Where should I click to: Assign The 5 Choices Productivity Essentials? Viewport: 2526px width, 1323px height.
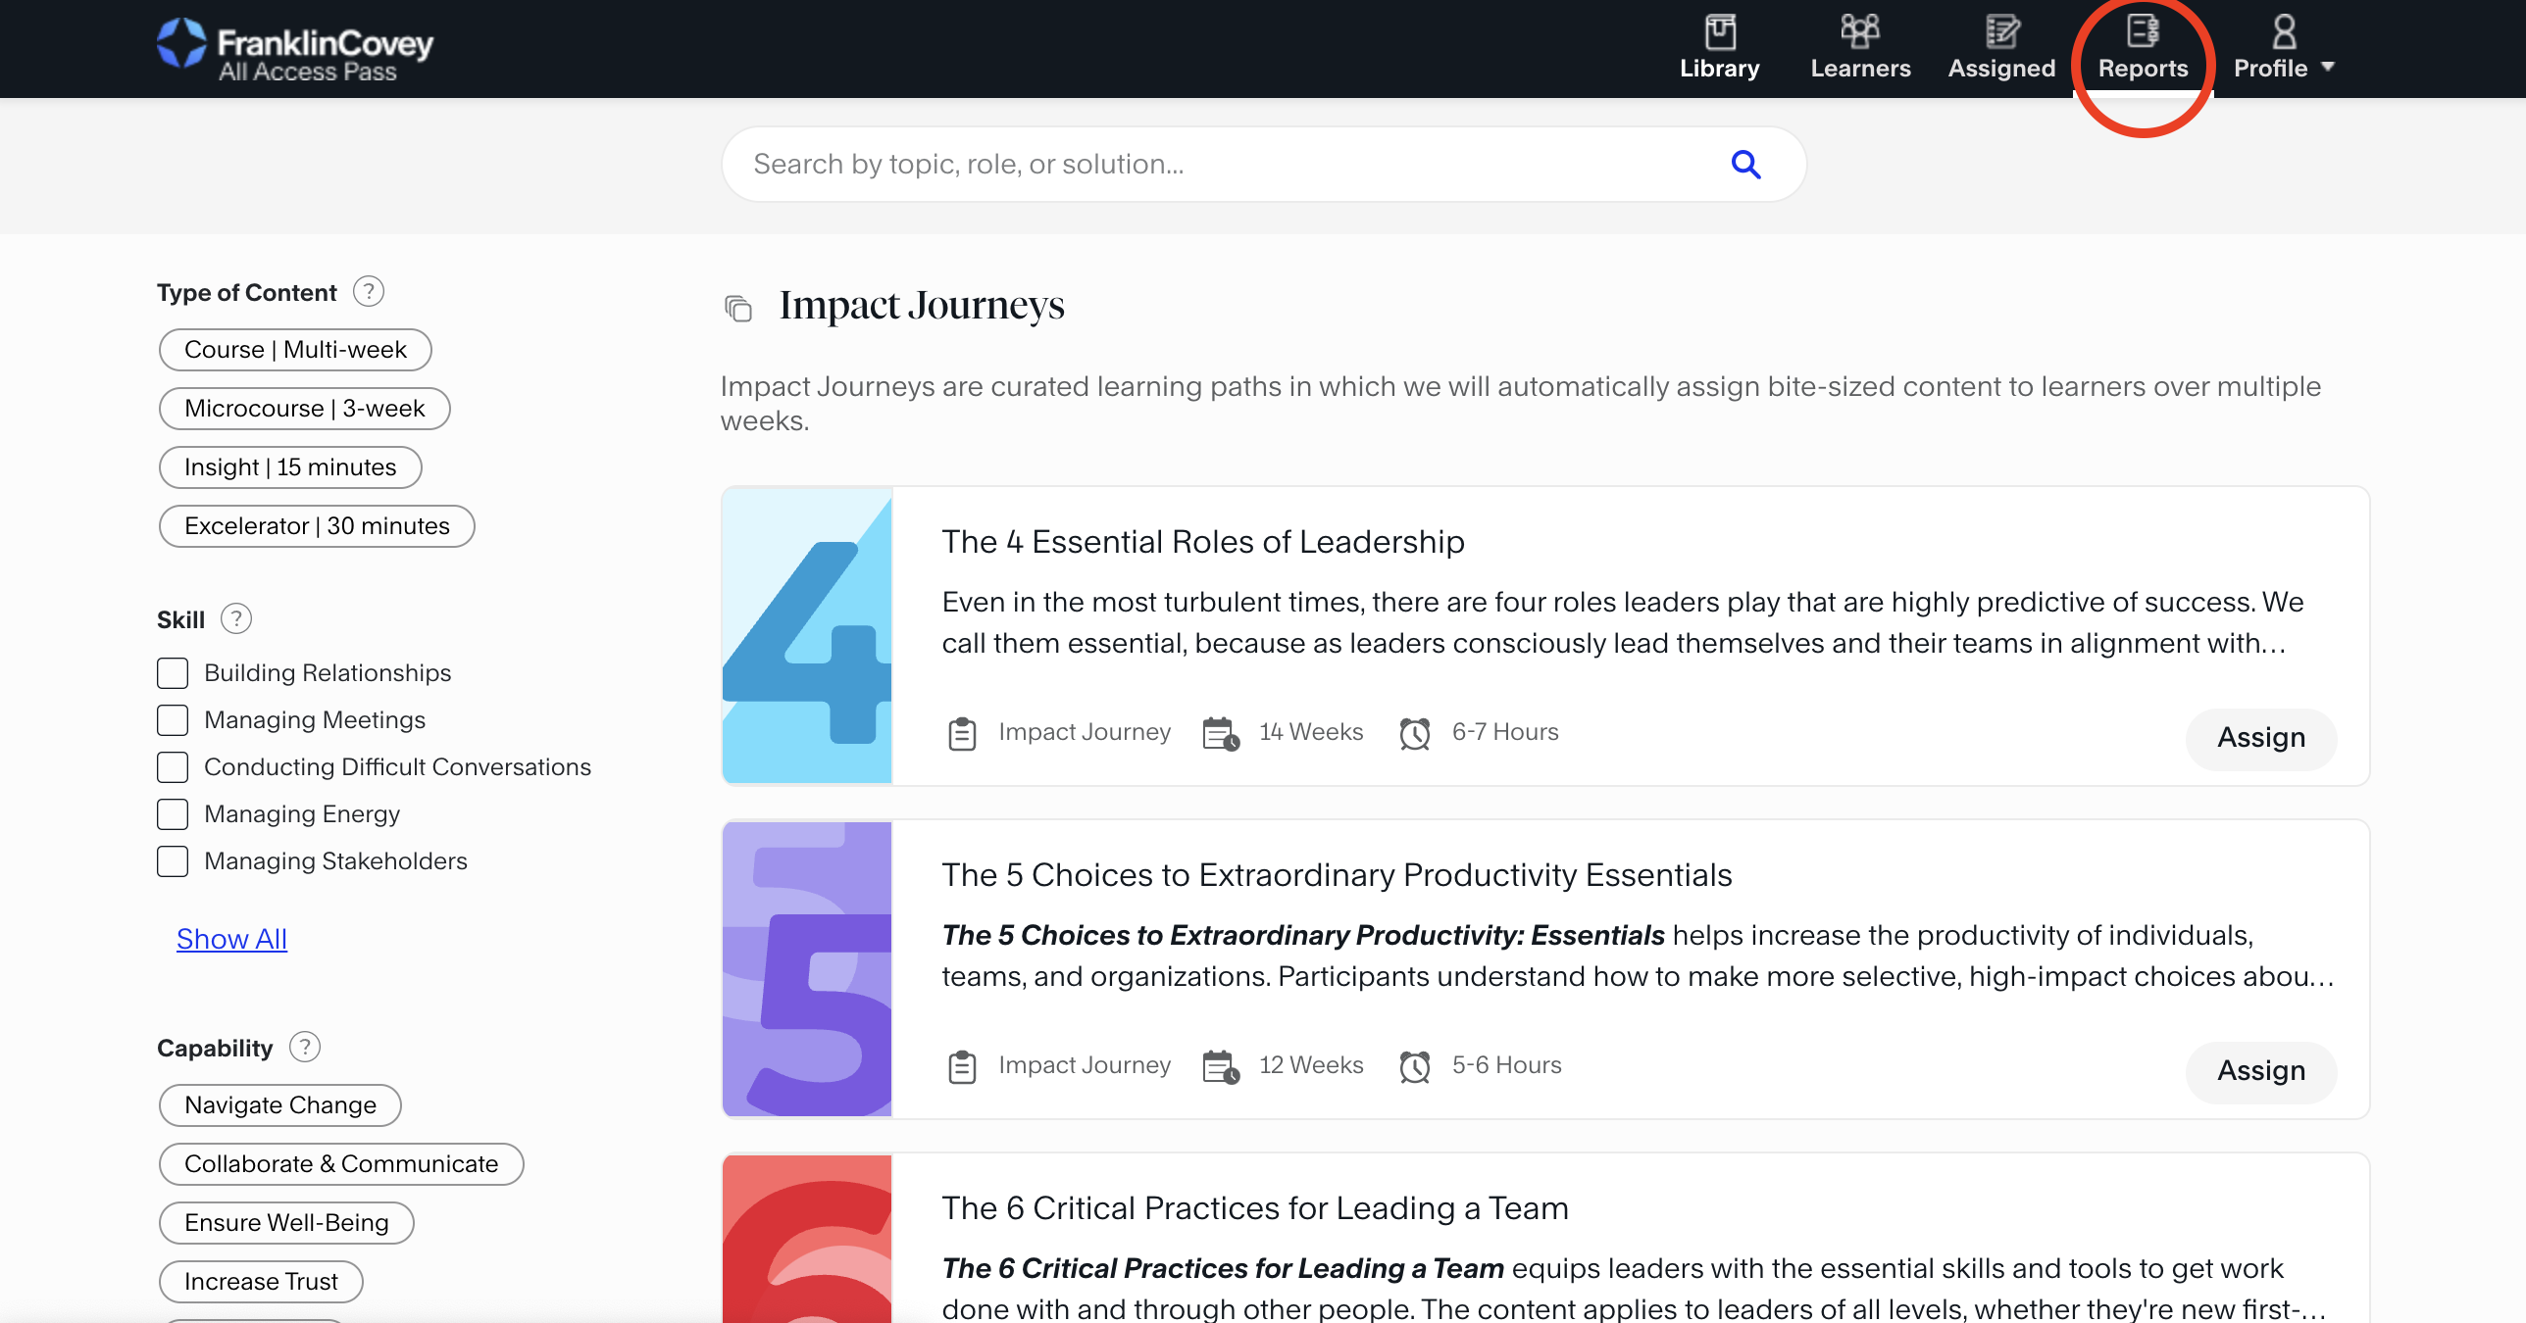pyautogui.click(x=2260, y=1071)
